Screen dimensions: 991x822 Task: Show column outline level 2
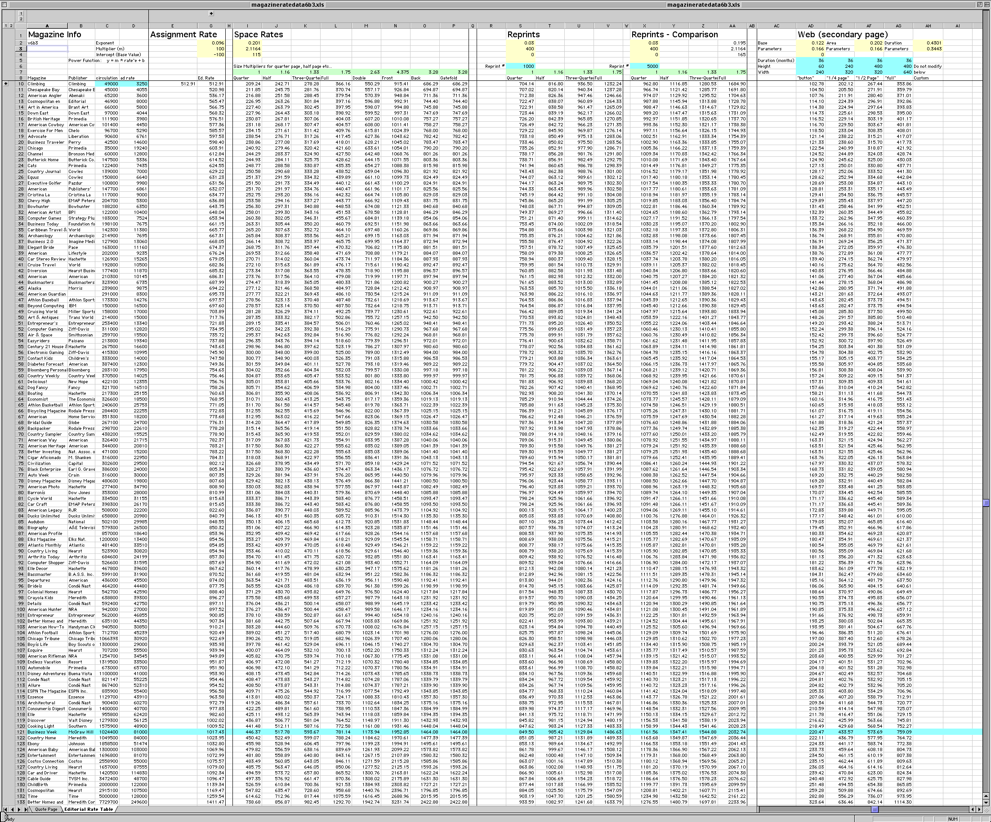pos(21,19)
